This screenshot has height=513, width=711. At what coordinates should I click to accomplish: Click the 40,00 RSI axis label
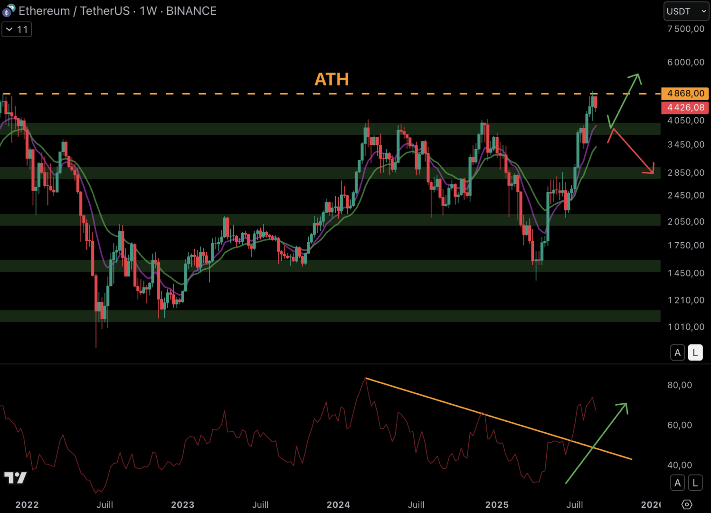click(x=680, y=465)
